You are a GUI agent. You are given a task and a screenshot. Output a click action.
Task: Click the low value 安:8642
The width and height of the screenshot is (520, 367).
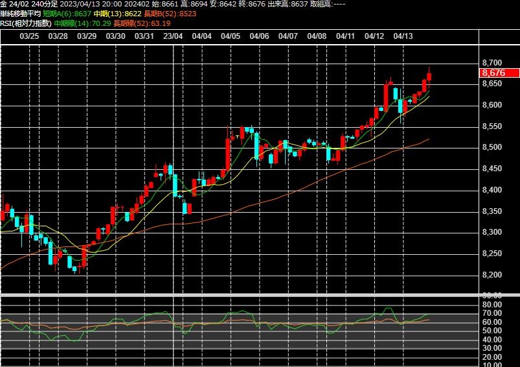pyautogui.click(x=223, y=4)
